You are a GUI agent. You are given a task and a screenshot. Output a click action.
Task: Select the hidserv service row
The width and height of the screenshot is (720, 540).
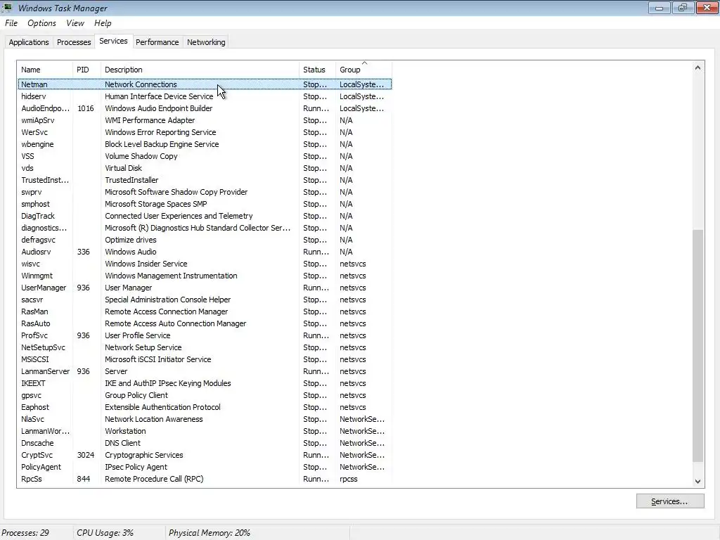click(x=205, y=96)
